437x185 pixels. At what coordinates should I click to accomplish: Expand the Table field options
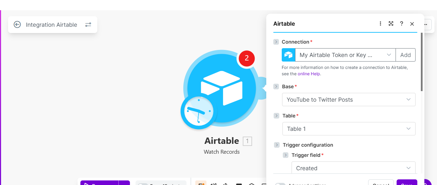(x=276, y=116)
